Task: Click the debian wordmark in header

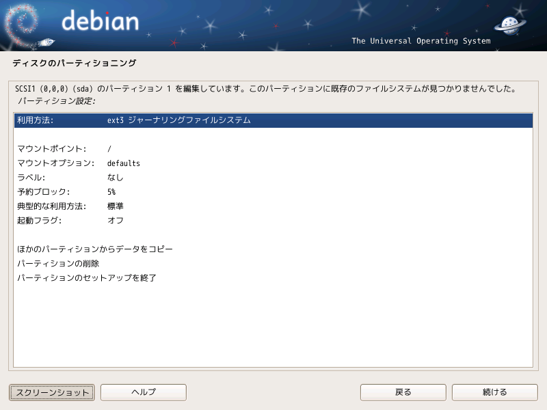Action: point(100,20)
